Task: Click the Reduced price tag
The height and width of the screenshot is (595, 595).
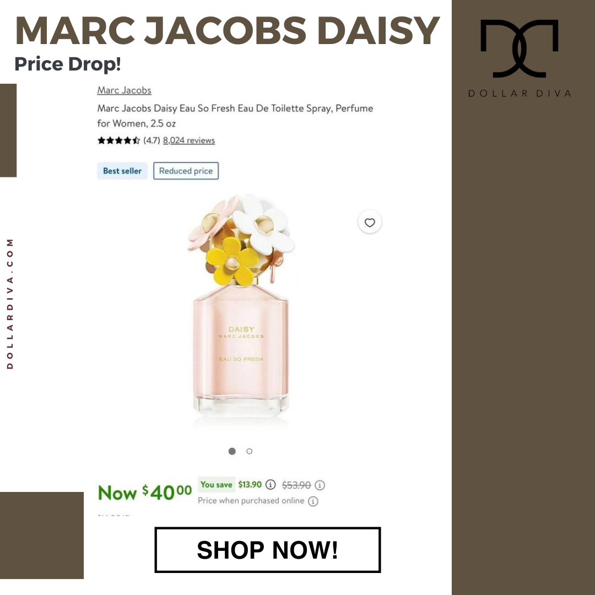Action: point(186,171)
